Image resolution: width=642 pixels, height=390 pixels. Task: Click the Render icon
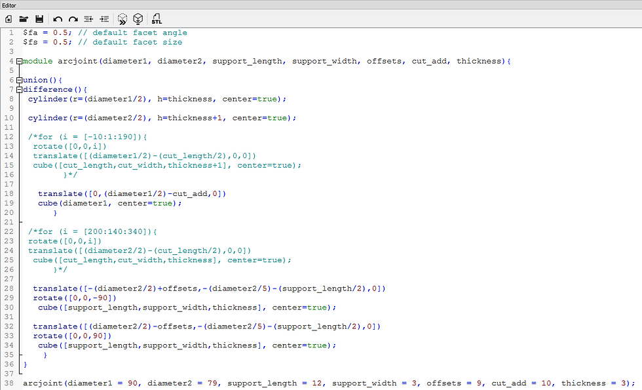pyautogui.click(x=138, y=19)
